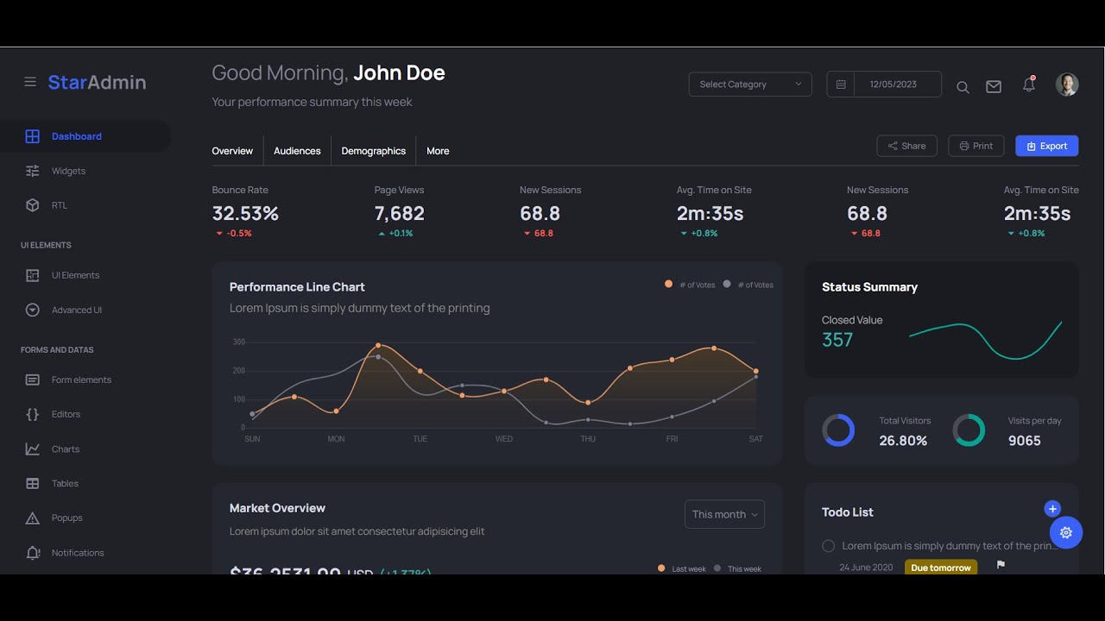Open the mail envelope icon
This screenshot has width=1105, height=621.
point(994,86)
